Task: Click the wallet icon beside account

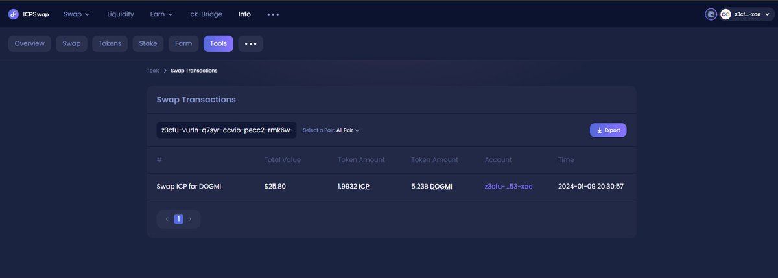Action: point(711,14)
